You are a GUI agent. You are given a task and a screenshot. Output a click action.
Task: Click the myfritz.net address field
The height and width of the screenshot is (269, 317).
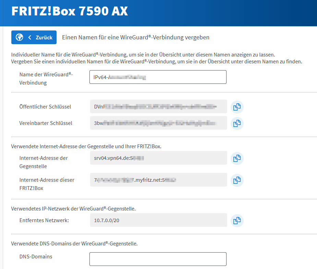158,180
